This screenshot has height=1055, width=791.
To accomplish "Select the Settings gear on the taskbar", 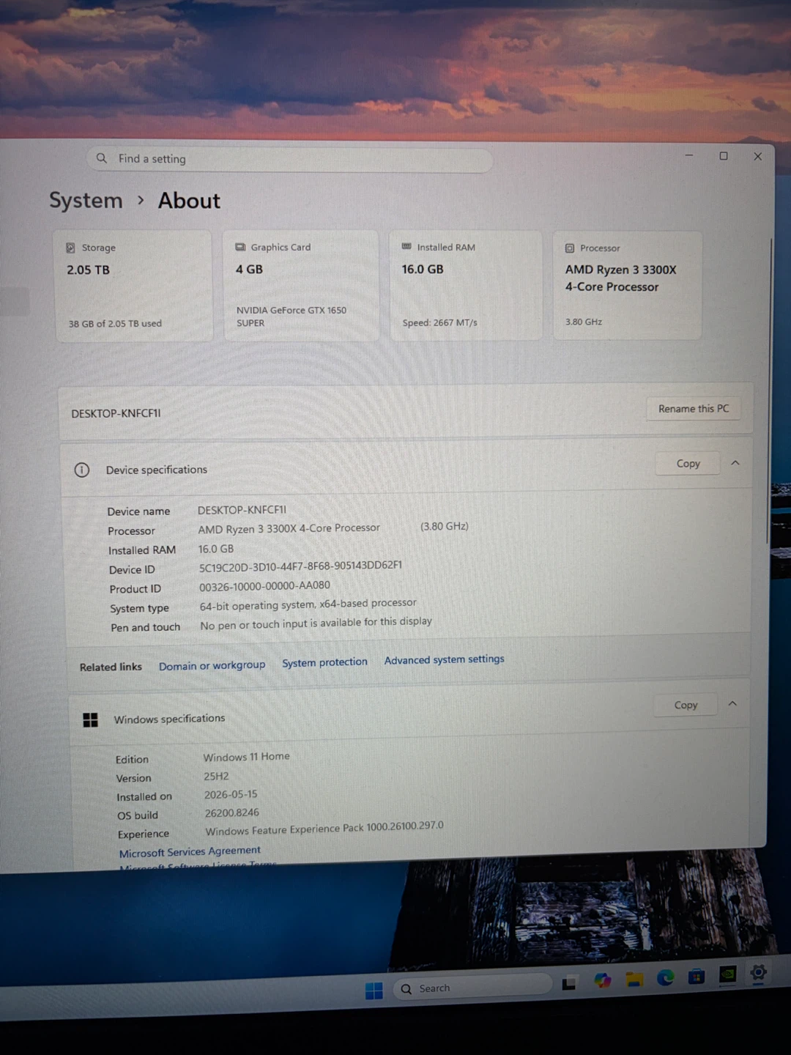I will [758, 972].
